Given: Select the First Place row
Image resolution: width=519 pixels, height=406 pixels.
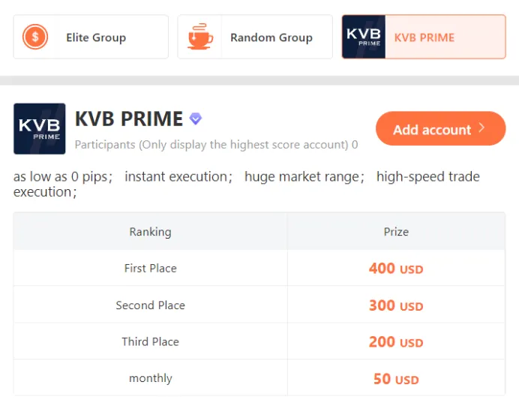Looking at the screenshot, I should click(259, 268).
